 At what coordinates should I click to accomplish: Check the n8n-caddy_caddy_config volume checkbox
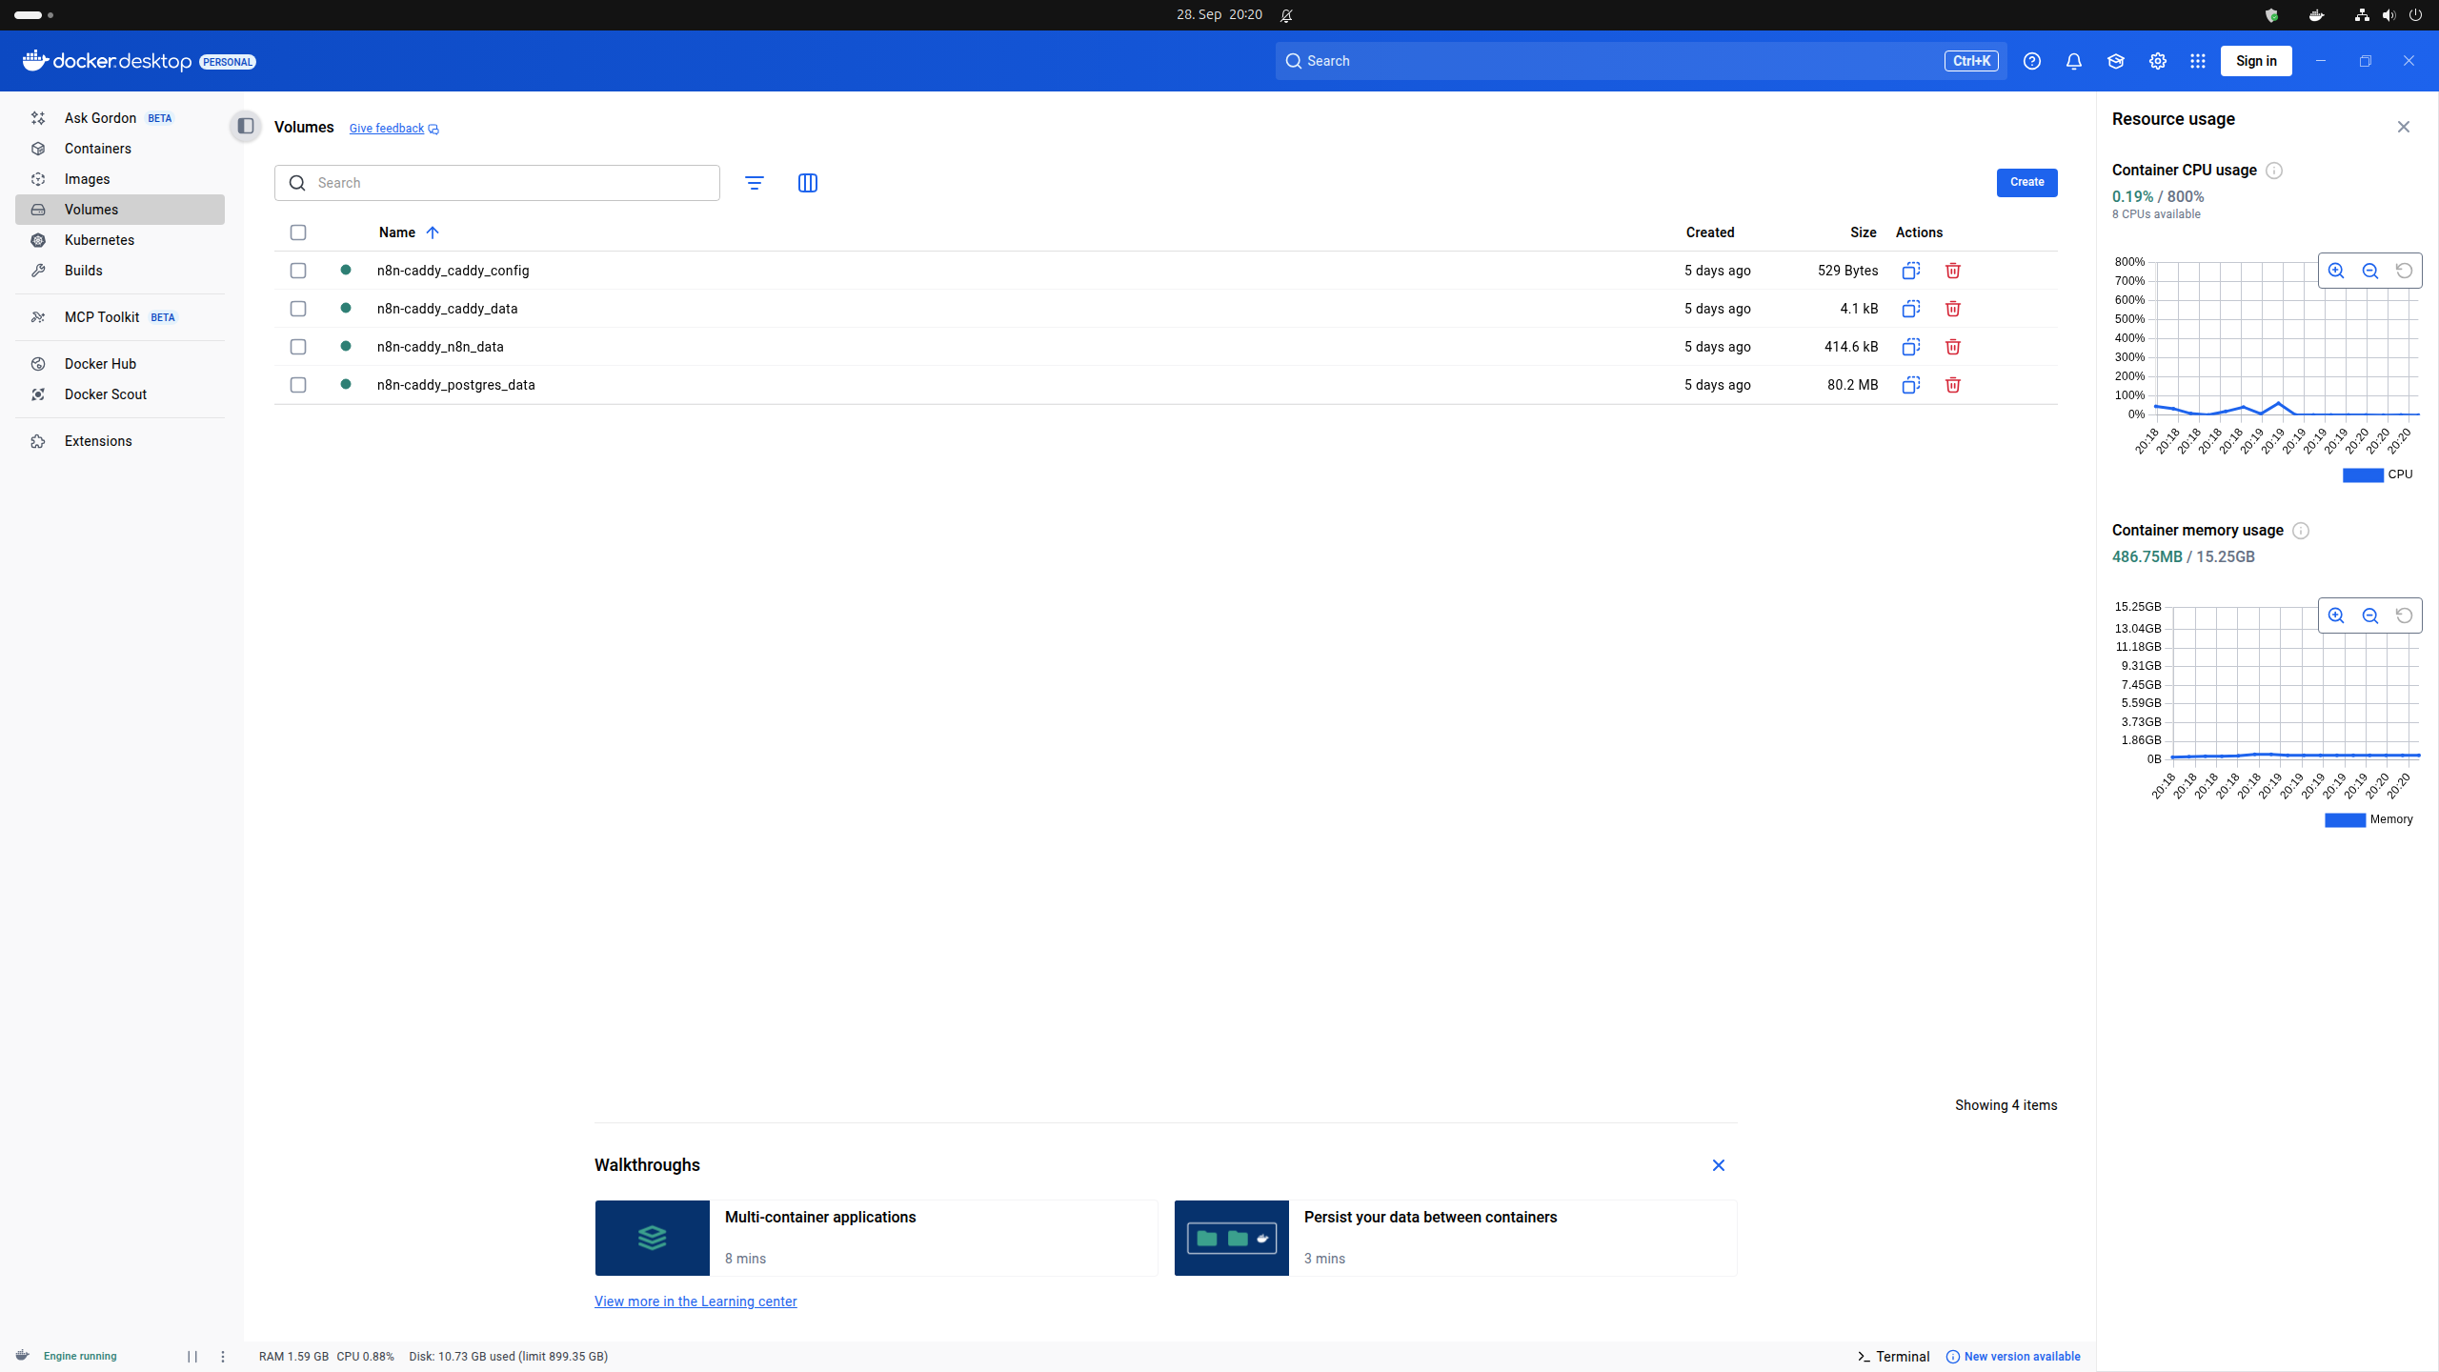[x=298, y=271]
